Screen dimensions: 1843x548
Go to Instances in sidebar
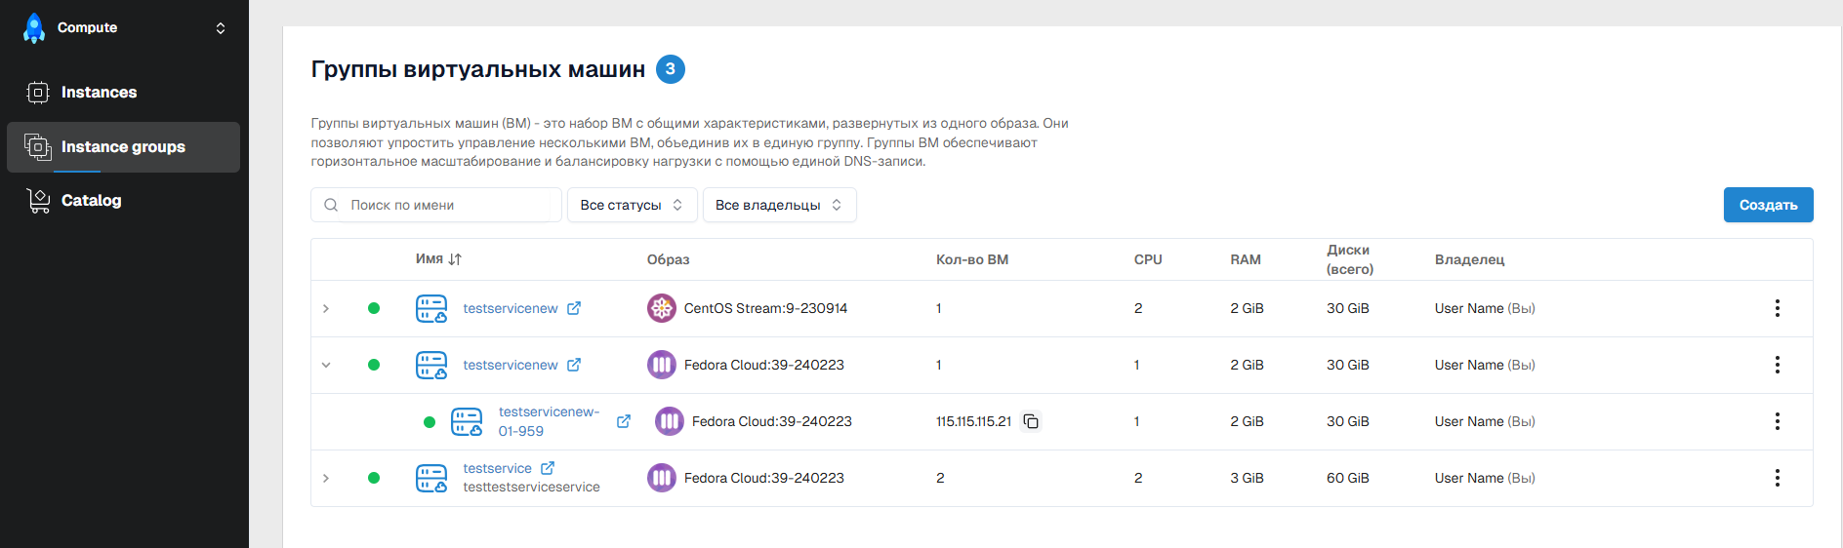99,93
